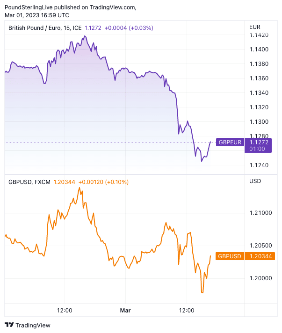Viewport: 282px width, 333px height.
Task: Click the purple +0.0004 (+0.03%) change value
Action: coord(129,28)
